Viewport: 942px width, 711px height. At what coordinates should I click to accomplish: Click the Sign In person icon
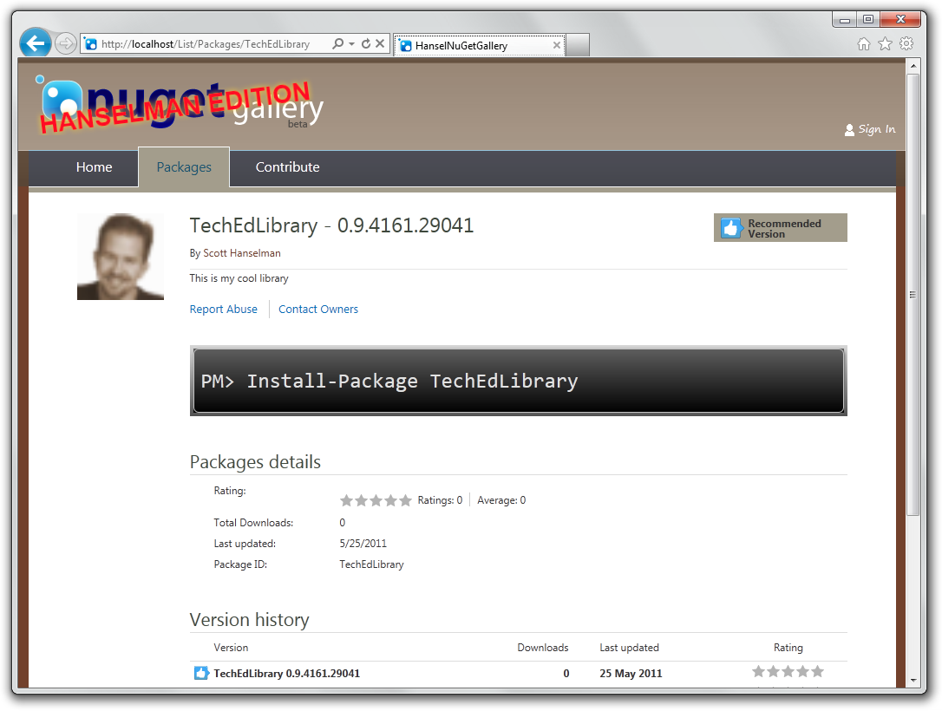[x=849, y=129]
